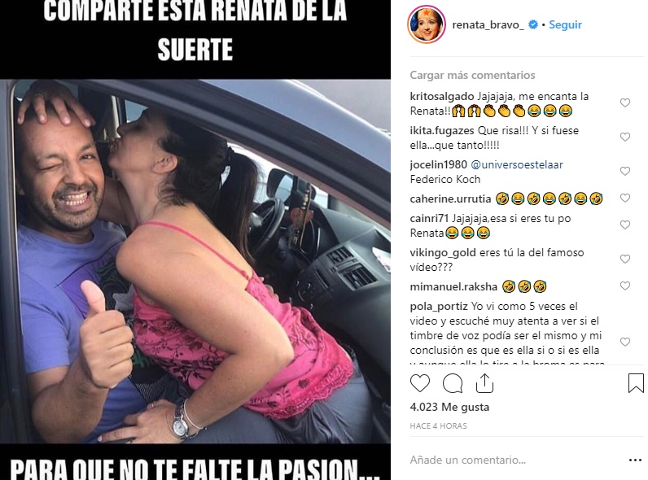Like kritosalgado's comment

click(x=625, y=103)
